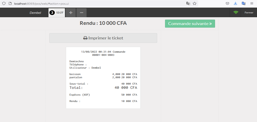This screenshot has width=257, height=122.
Task: Click the blue translator extension icon
Action: pyautogui.click(x=244, y=4)
